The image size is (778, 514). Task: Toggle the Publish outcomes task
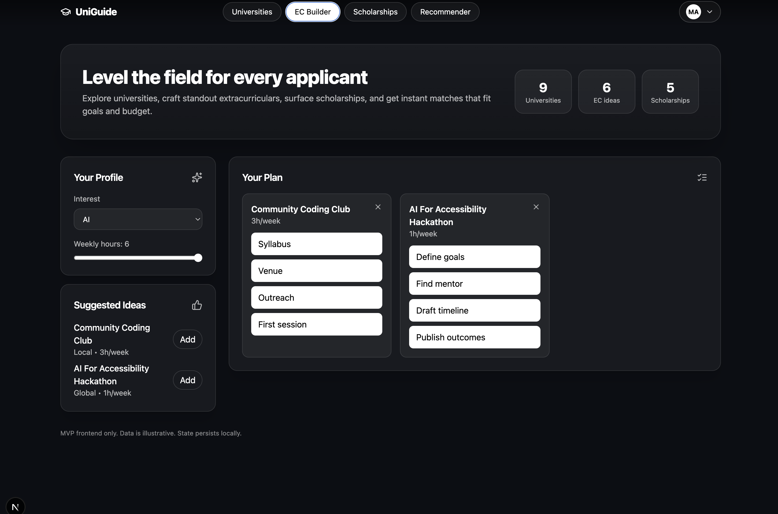tap(475, 337)
